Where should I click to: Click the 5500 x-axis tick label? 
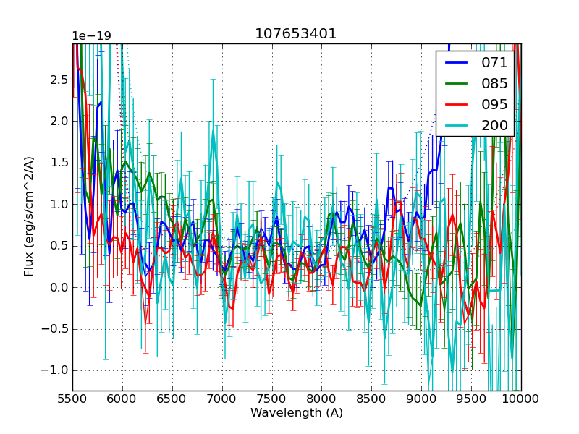pyautogui.click(x=72, y=399)
